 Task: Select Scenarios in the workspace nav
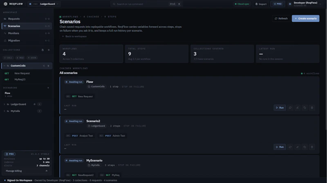click(27, 26)
